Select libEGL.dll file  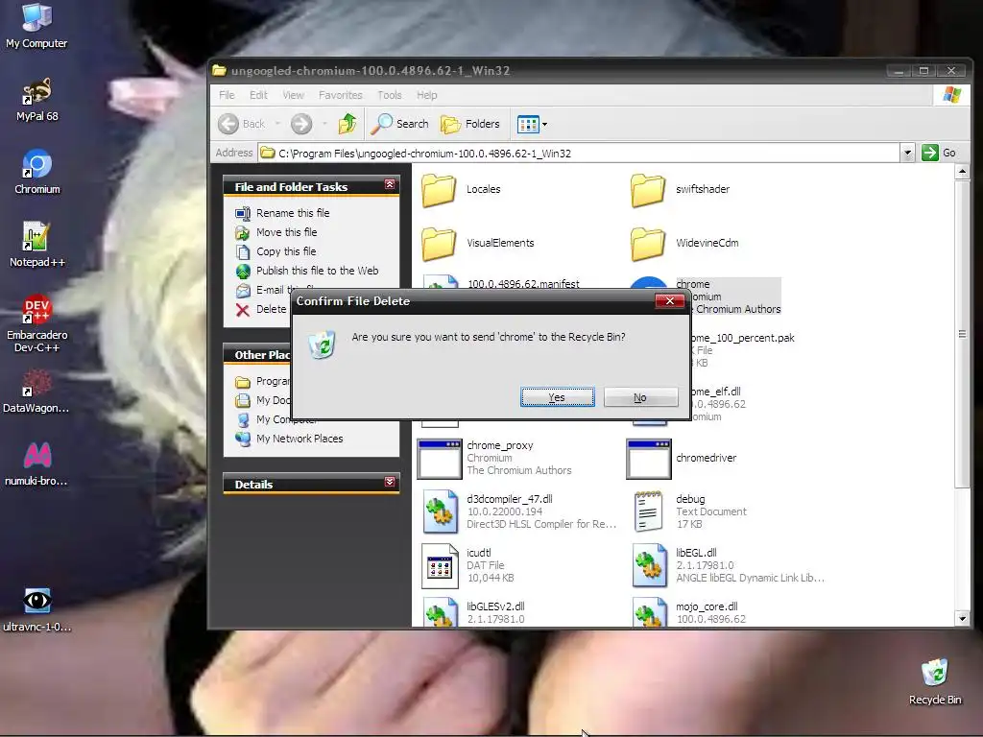tap(728, 566)
